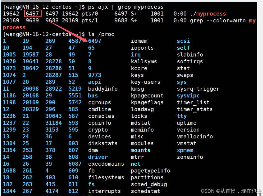Select the 'self' link entry
The image size is (263, 196).
pyautogui.click(x=183, y=48)
